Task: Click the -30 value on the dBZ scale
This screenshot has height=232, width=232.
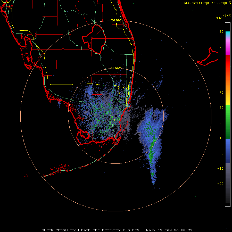Action: (x=220, y=199)
